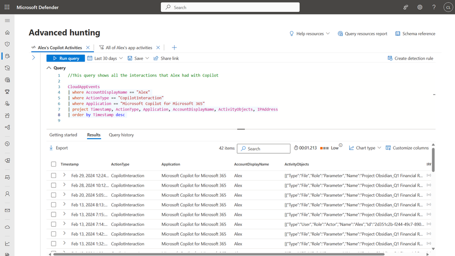
Task: Open Schema reference panel
Action: [x=415, y=34]
